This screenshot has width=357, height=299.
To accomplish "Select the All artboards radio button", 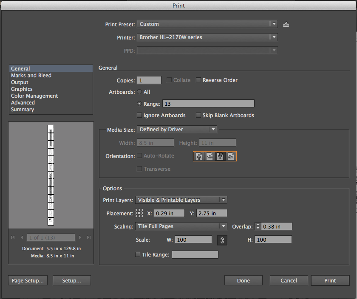I will (139, 91).
